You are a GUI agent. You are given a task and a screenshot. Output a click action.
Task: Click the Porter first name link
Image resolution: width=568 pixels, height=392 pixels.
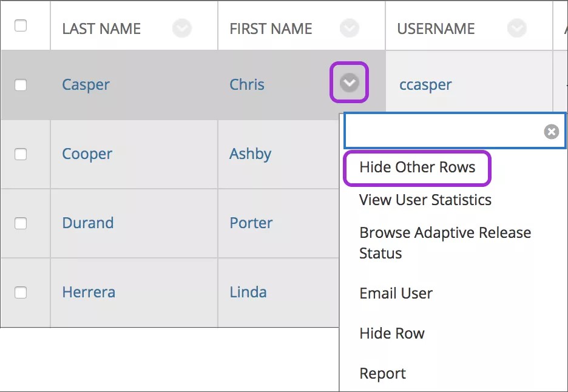[251, 223]
